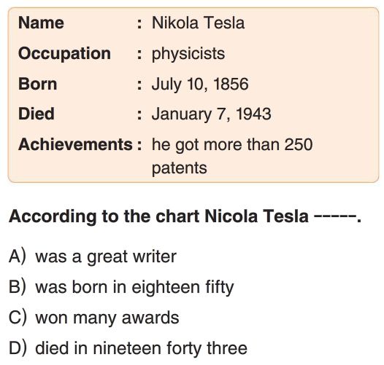Click the 'Died' field label
This screenshot has width=384, height=365.
coord(37,114)
